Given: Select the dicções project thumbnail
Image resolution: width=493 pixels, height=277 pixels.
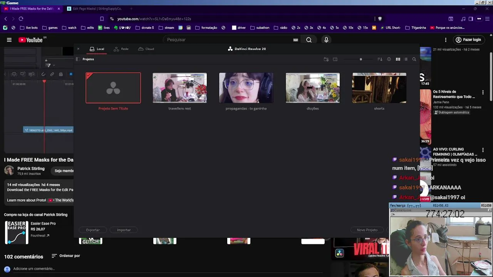Looking at the screenshot, I should click(x=313, y=88).
